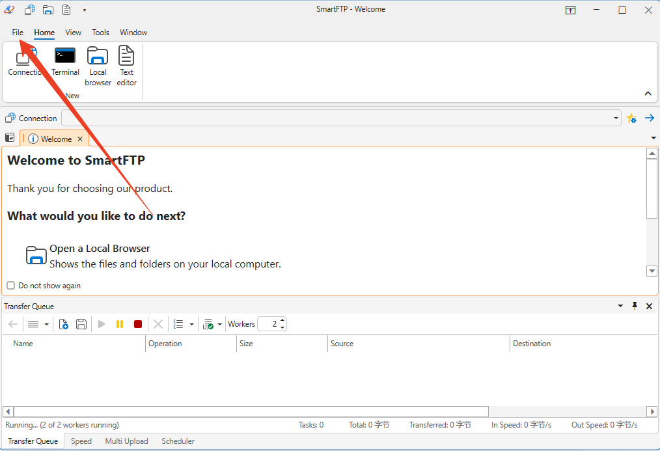The width and height of the screenshot is (660, 451).
Task: Click the Workers count field
Action: 268,324
